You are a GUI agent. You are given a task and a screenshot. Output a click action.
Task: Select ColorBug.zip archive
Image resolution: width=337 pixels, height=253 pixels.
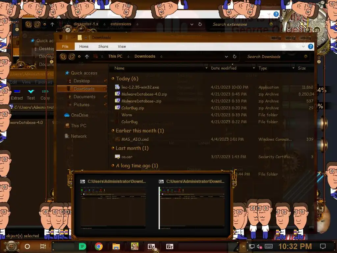pos(133,108)
